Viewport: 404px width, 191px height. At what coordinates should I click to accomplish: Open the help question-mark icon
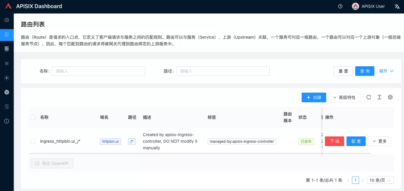340,6
